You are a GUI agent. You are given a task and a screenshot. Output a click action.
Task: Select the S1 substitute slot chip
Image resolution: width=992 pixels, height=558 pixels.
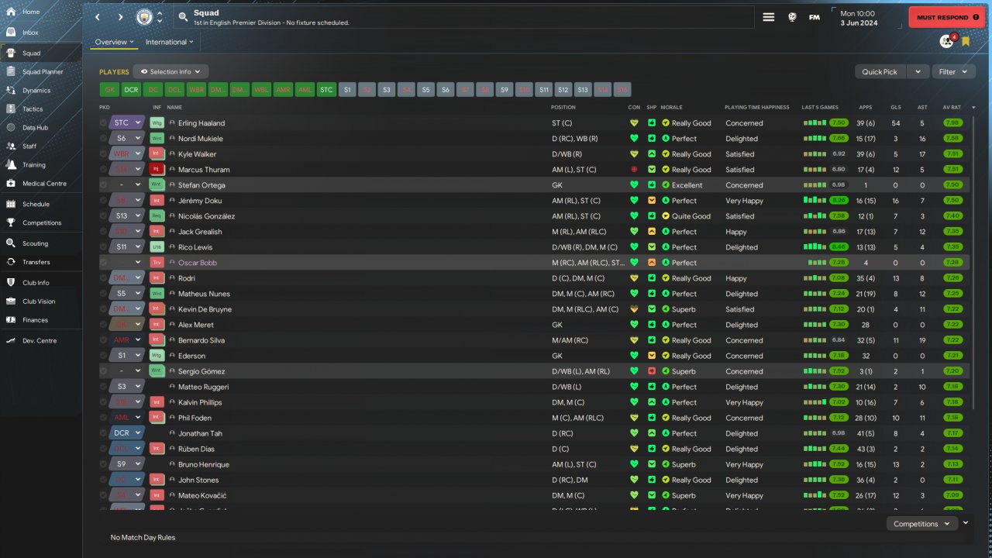click(x=348, y=90)
